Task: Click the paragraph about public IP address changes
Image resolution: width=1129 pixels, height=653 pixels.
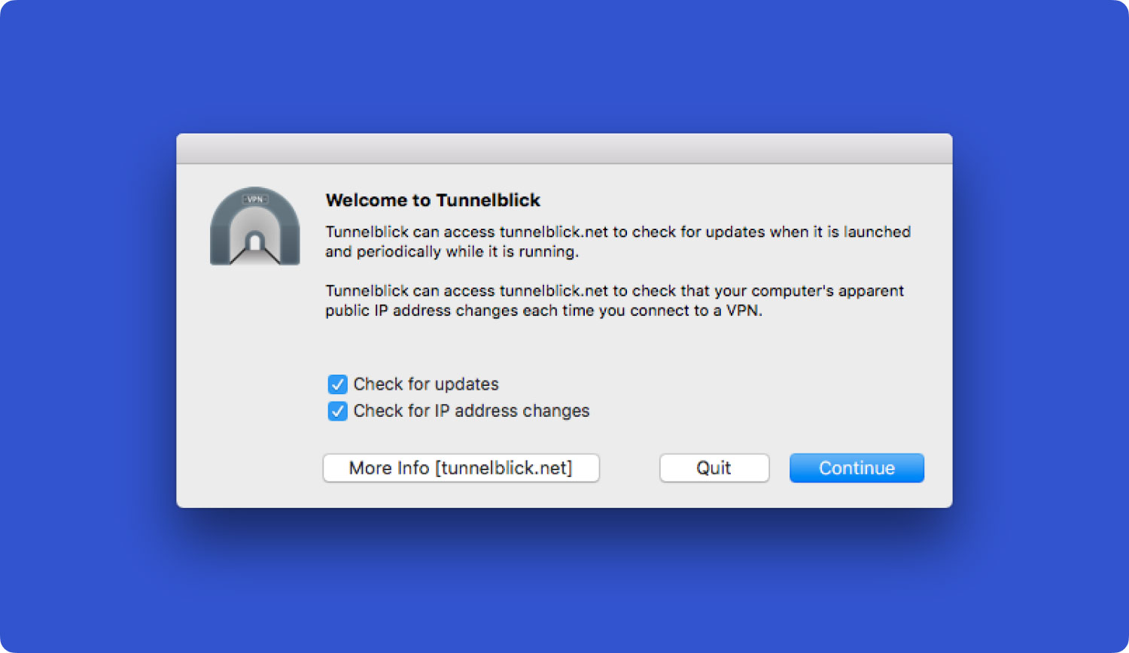Action: tap(615, 300)
